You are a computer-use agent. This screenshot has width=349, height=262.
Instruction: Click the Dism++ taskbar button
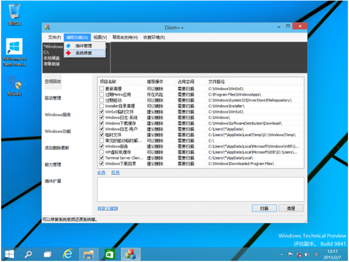coord(131,254)
